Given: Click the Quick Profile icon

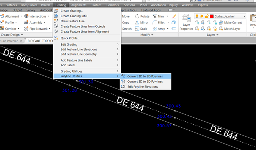Looking at the screenshot, I should coord(56,38).
